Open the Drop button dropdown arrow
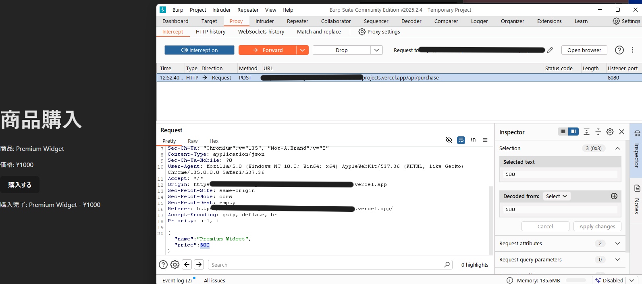 tap(376, 50)
